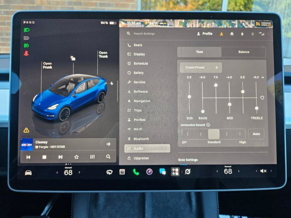
Task: Open the wiper controls icon
Action: (109, 173)
